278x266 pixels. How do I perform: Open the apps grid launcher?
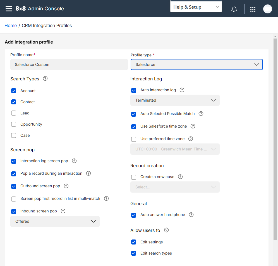(253, 9)
